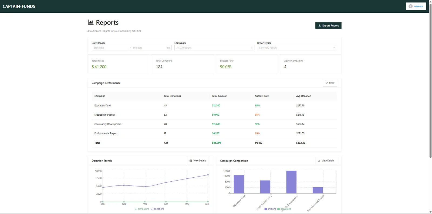Open View Details for Donation Trends
This screenshot has height=214, width=432.
(198, 161)
